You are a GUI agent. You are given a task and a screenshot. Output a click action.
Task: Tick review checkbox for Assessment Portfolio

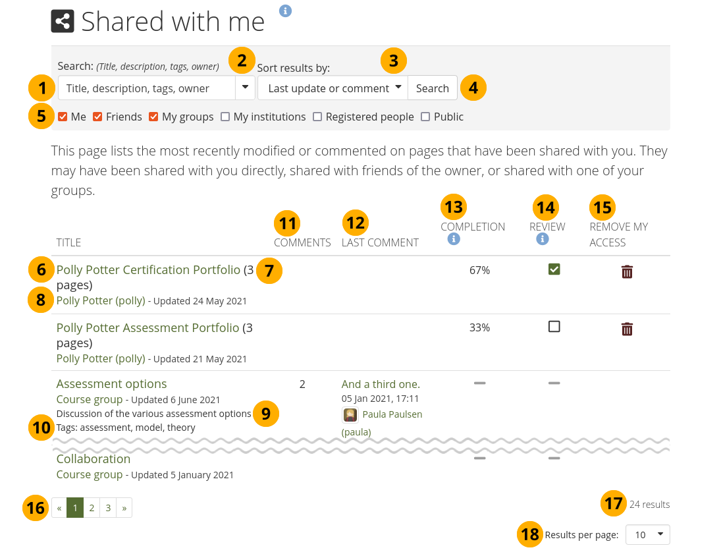click(554, 327)
